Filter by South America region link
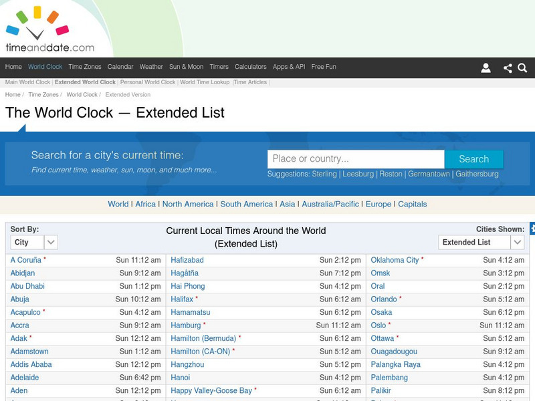535x401 pixels. (x=246, y=205)
